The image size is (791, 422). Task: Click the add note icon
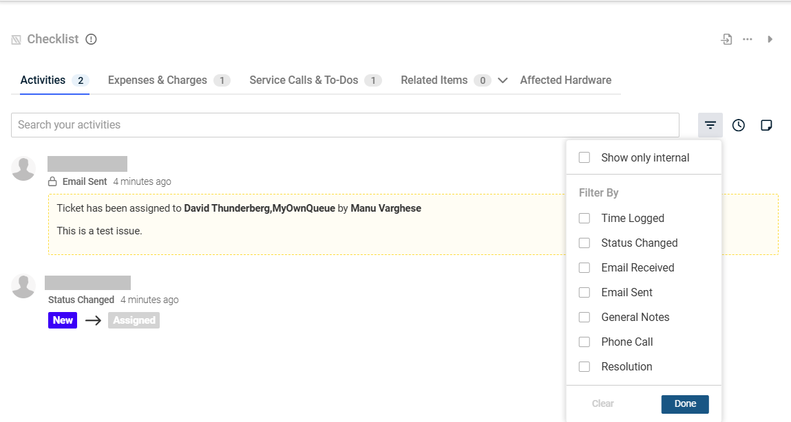[766, 125]
